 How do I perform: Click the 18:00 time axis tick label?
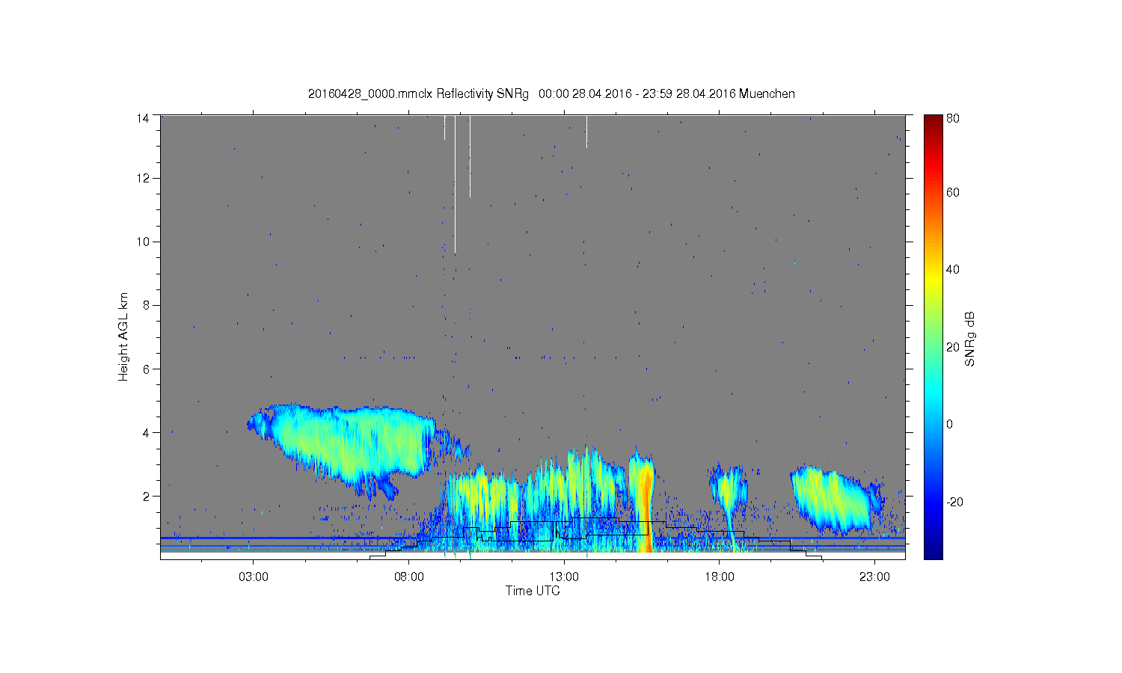point(720,577)
